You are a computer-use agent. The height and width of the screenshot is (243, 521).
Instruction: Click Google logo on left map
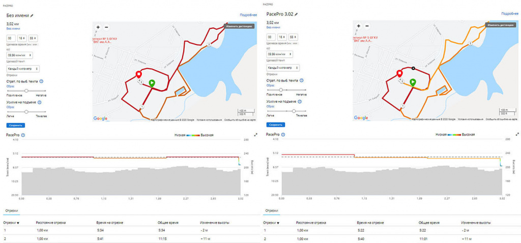[100, 118]
